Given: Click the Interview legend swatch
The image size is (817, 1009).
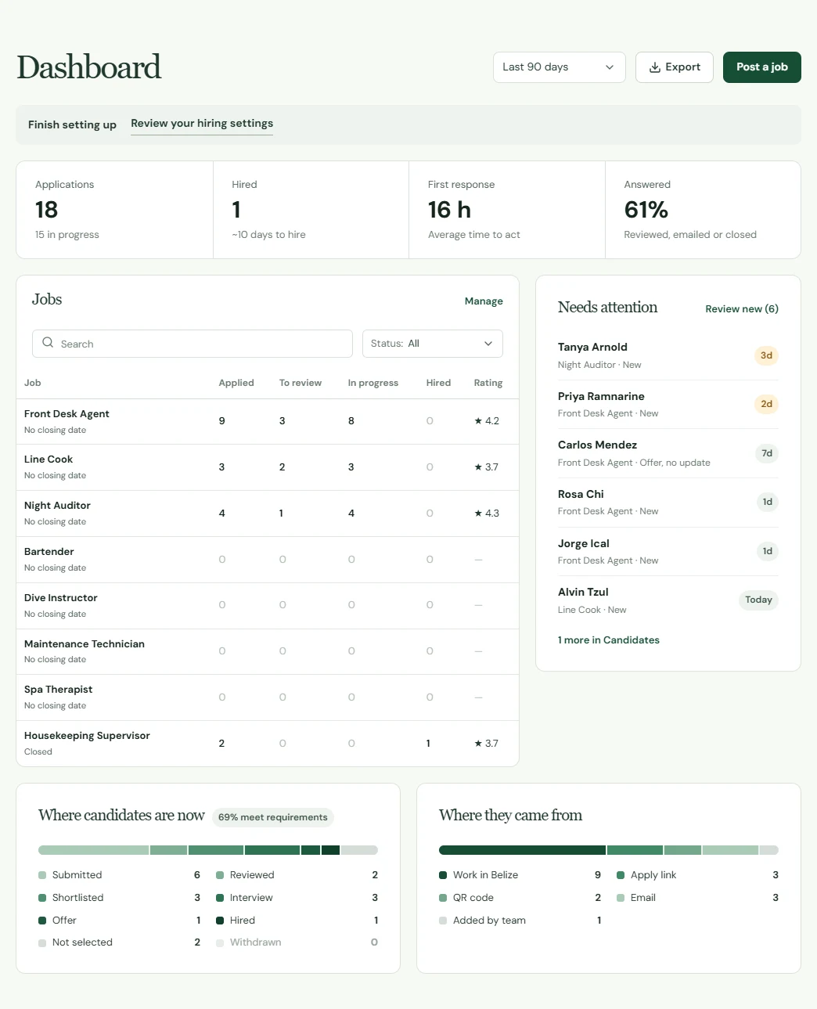Looking at the screenshot, I should [220, 898].
